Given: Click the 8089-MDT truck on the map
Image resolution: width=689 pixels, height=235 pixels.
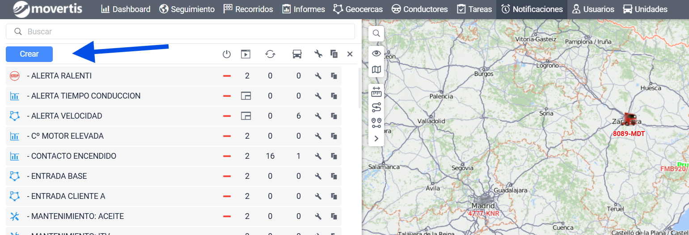Looking at the screenshot, I should (x=629, y=120).
